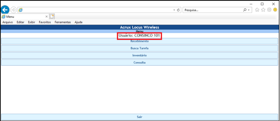Expand the address bar dropdown arrow

174,10
